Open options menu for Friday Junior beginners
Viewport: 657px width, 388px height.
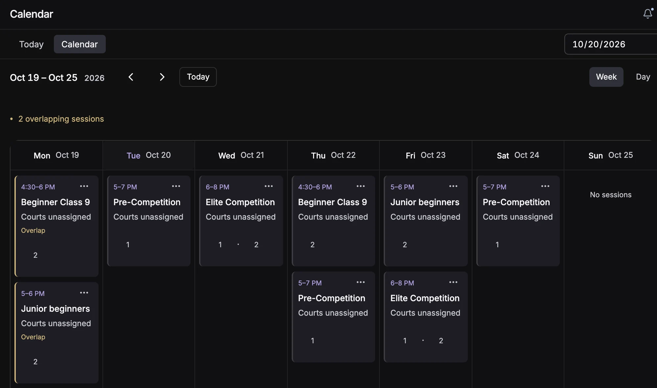tap(453, 186)
